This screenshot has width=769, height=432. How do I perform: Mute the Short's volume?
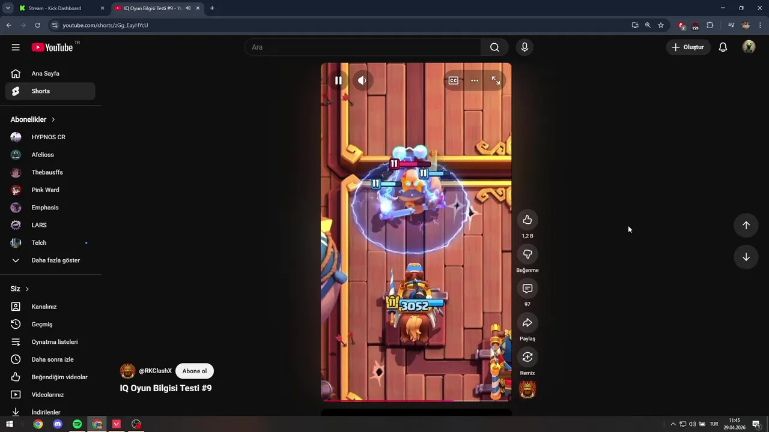(362, 80)
